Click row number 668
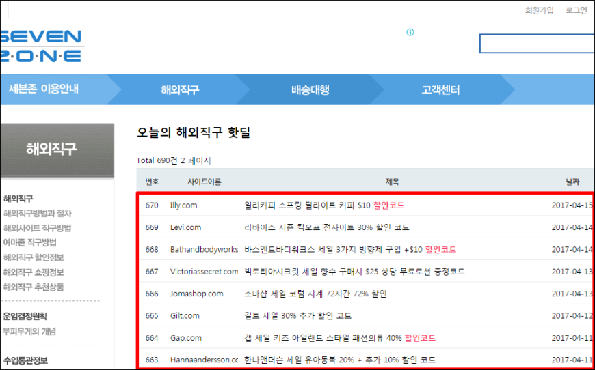 point(152,250)
